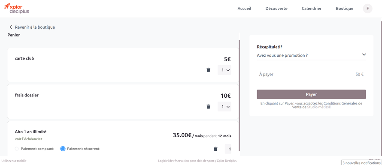Click the Xplor Deciplus logo
Screen dimensions: 382x165
17,9
